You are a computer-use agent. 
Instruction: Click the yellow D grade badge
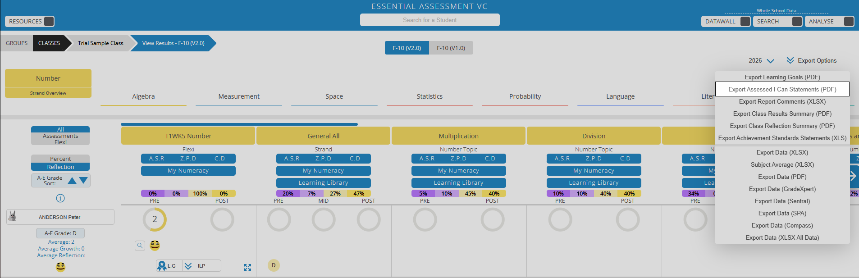[x=274, y=265]
